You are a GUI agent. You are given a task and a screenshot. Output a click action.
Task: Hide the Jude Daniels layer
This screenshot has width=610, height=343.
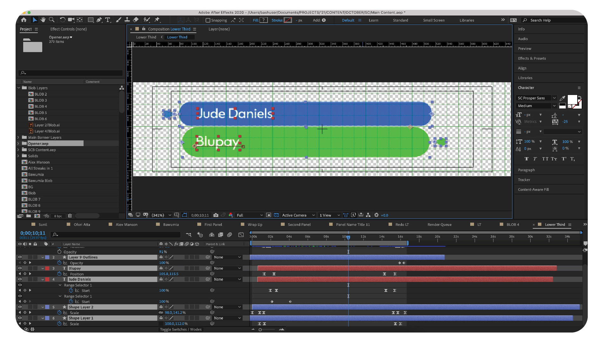(20, 279)
